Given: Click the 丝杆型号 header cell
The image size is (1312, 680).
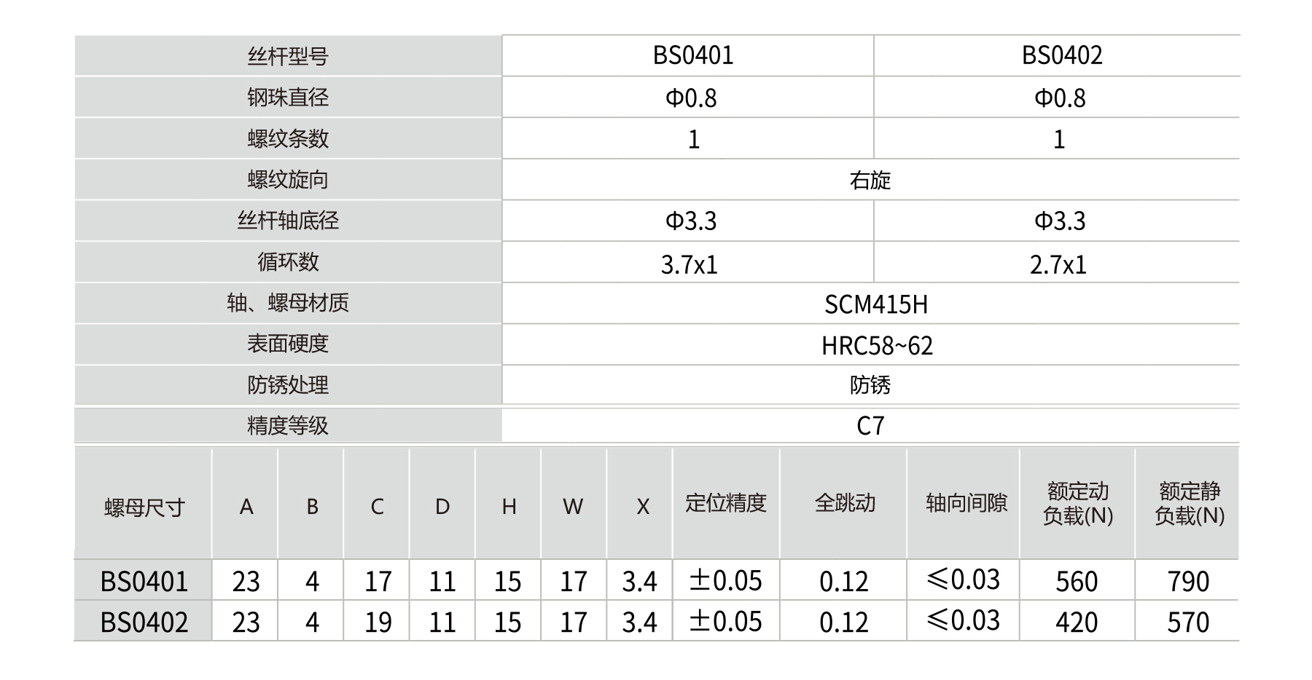Looking at the screenshot, I should click(x=288, y=56).
